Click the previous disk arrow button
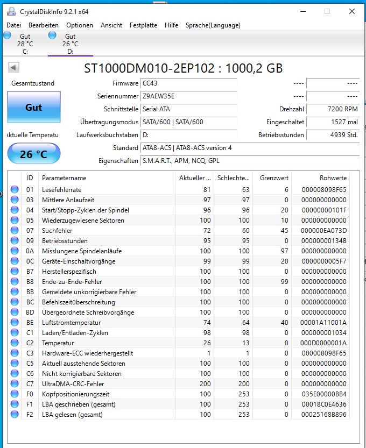 click(13, 68)
